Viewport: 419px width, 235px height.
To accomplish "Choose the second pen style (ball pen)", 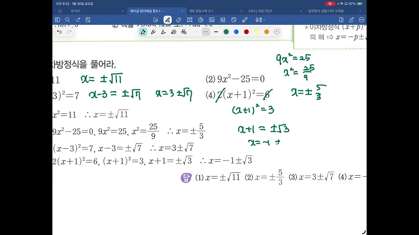I will click(153, 32).
